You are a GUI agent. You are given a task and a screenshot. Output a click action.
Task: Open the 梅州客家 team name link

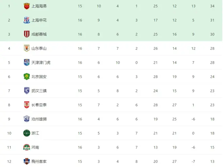point(39,162)
